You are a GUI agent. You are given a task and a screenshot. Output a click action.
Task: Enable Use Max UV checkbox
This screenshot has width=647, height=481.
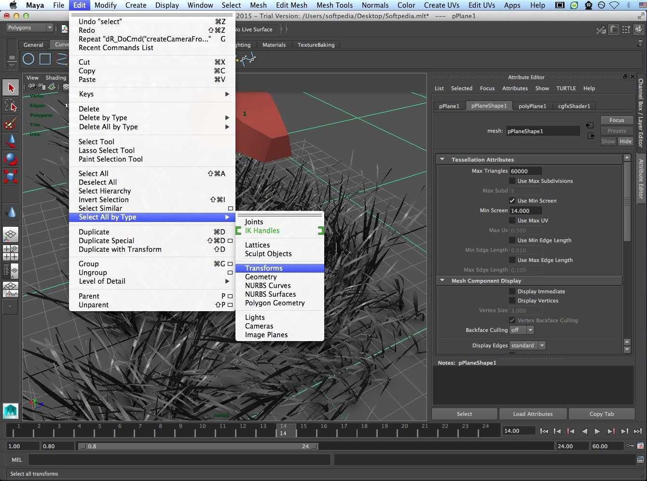pyautogui.click(x=512, y=220)
